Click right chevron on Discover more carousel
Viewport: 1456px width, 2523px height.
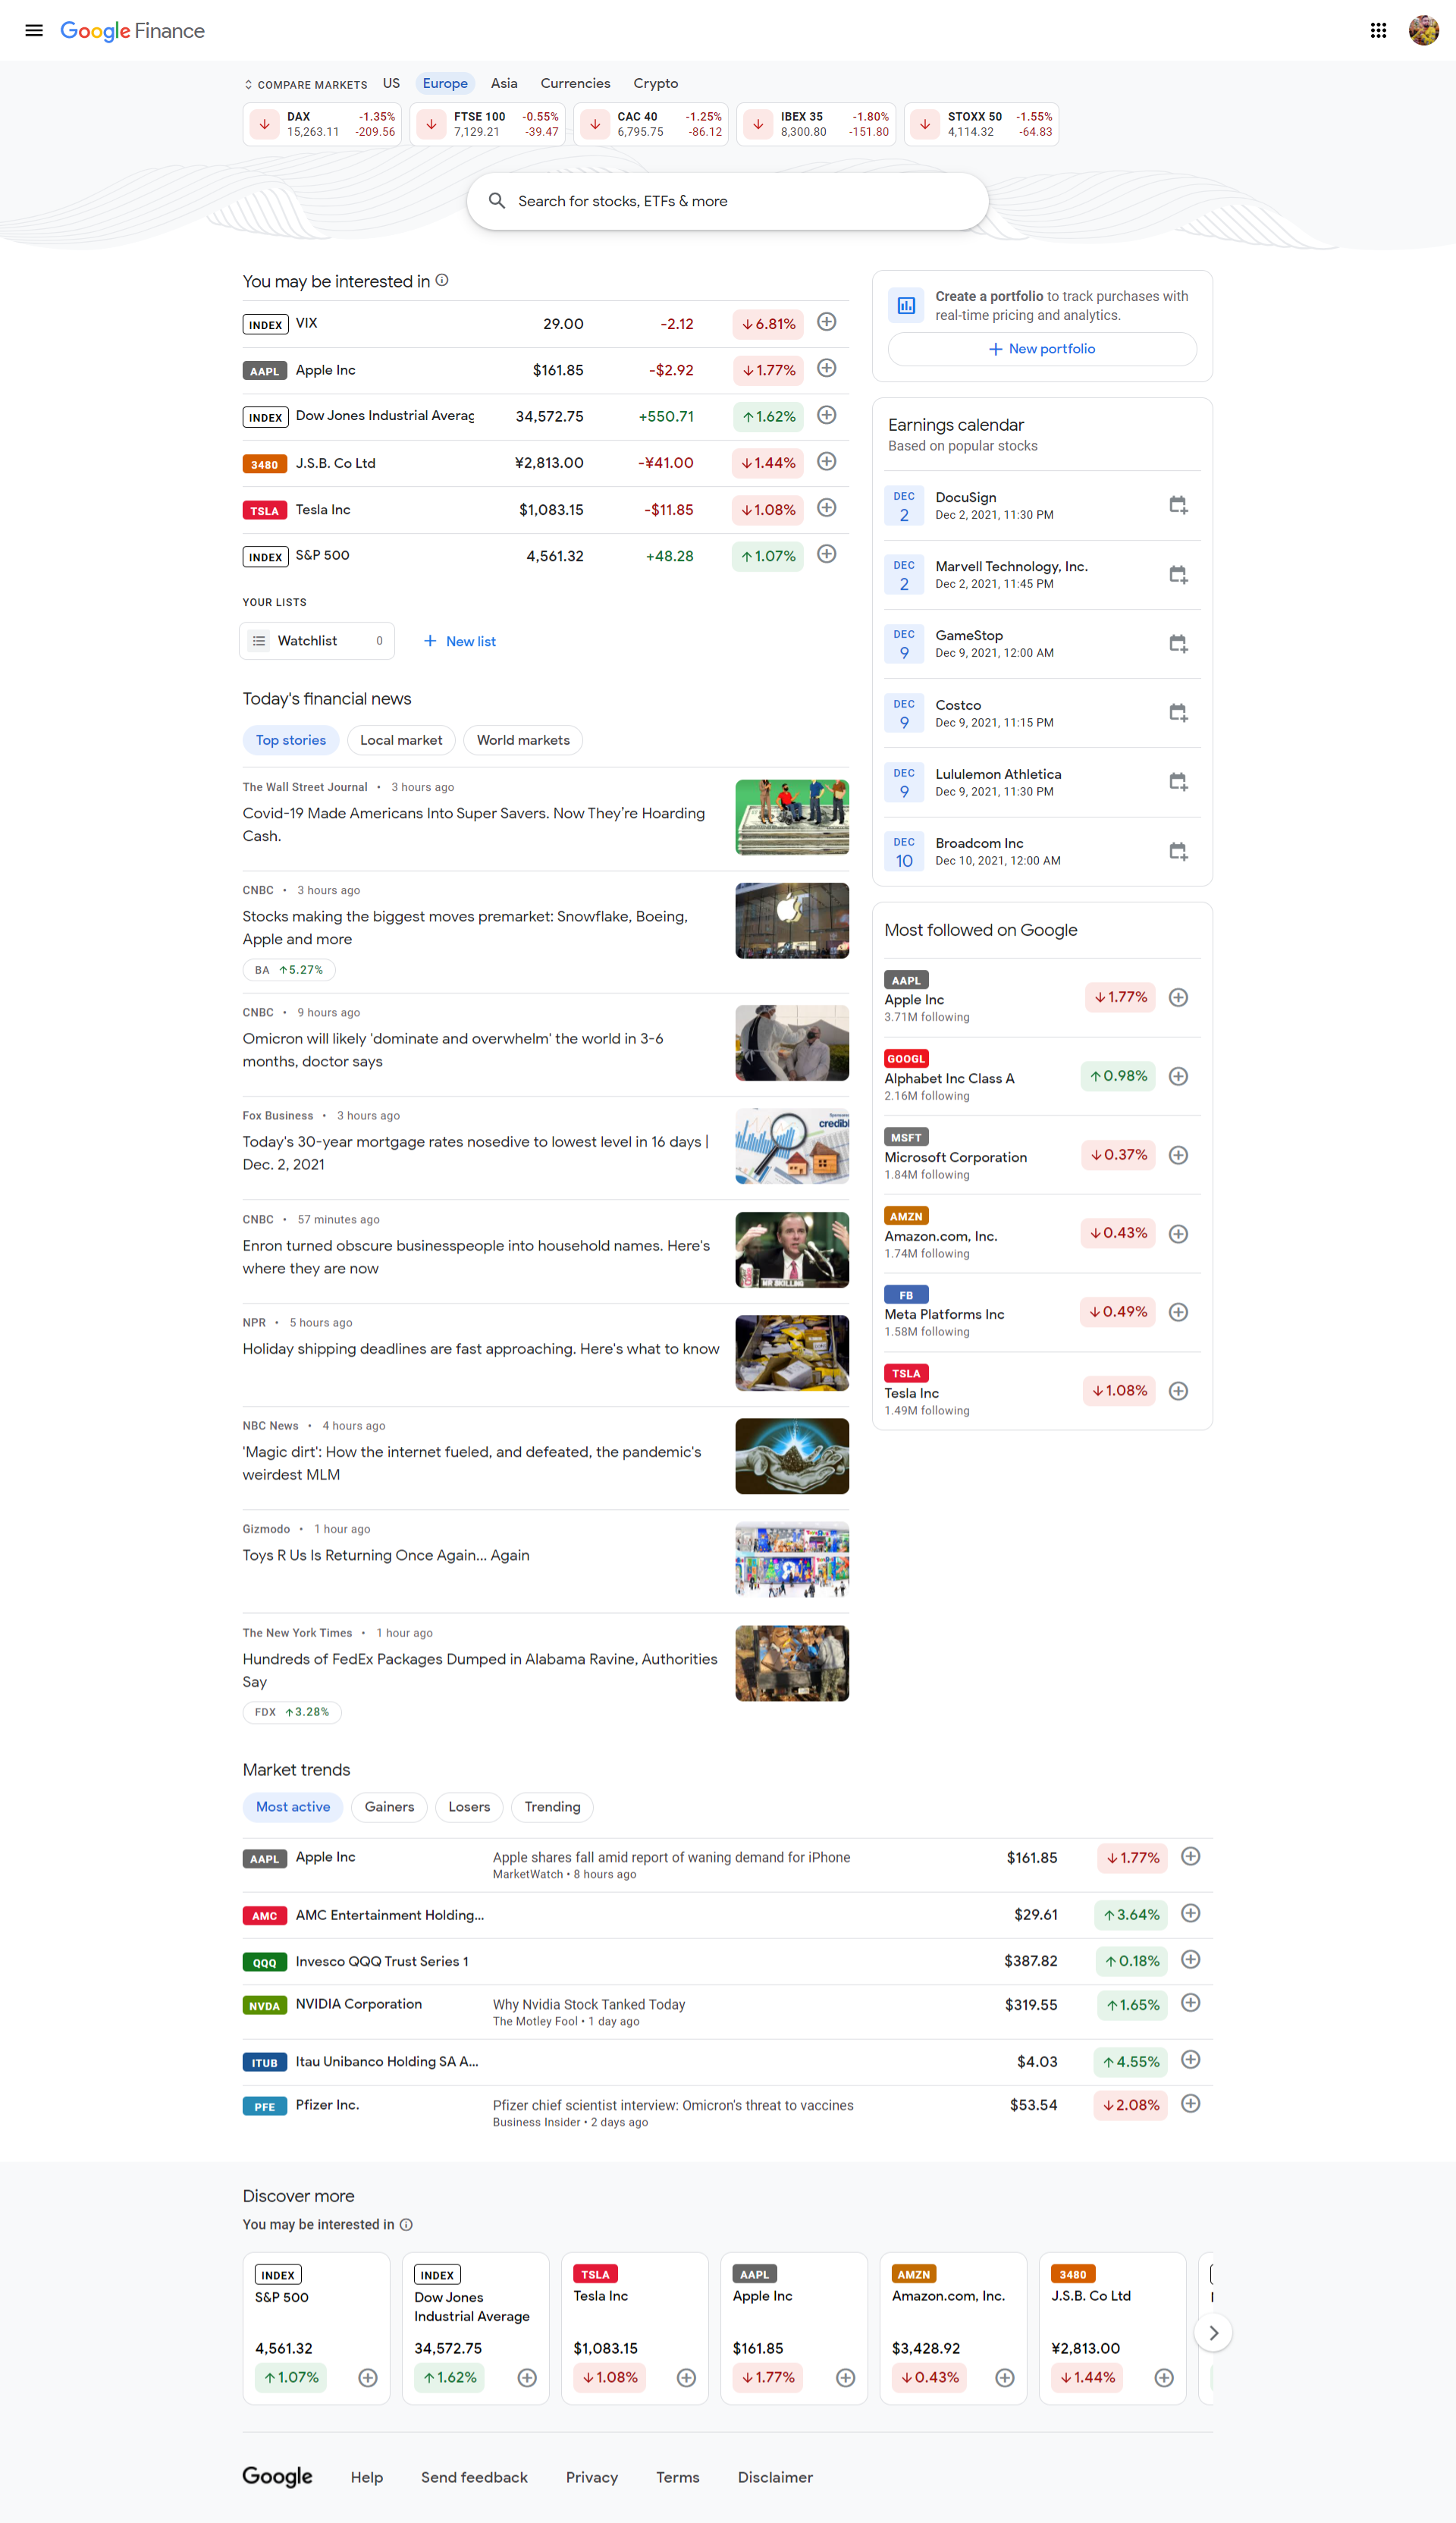[1213, 2332]
